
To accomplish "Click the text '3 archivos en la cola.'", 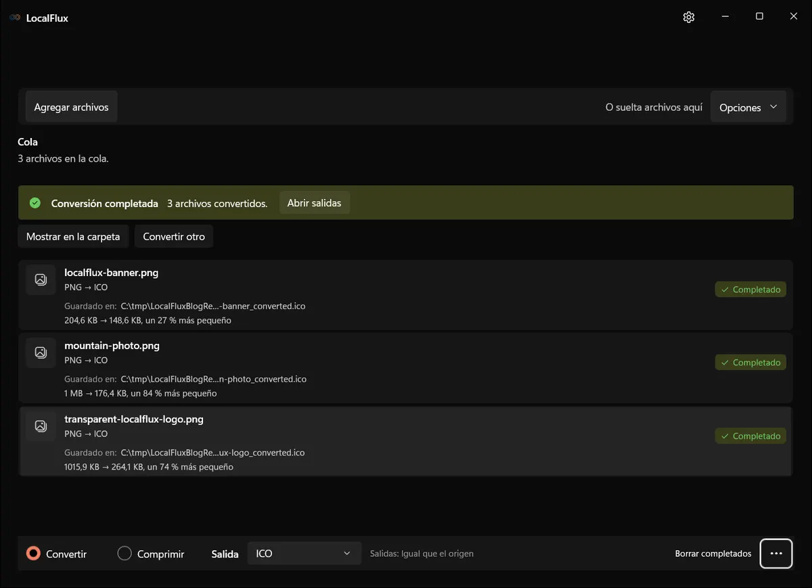I will [63, 158].
